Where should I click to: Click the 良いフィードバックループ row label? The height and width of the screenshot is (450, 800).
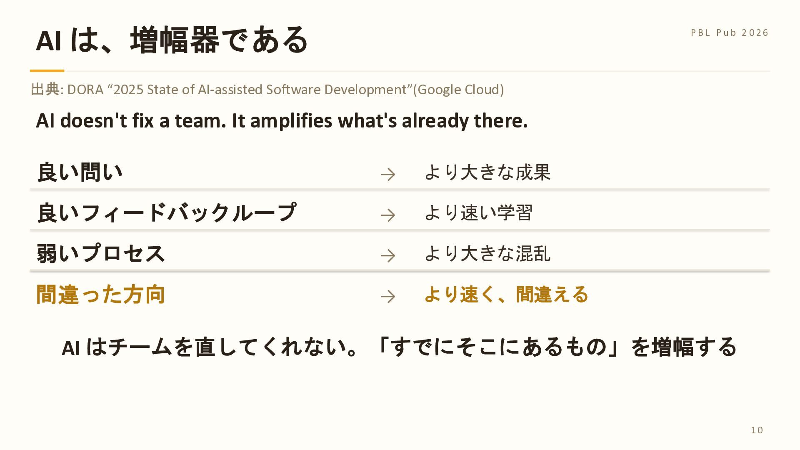pos(167,212)
